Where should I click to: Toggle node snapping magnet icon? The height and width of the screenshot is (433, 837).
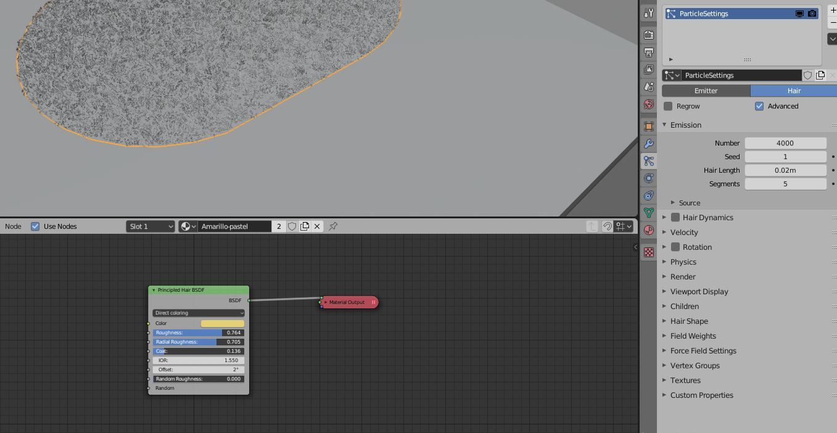[x=607, y=226]
